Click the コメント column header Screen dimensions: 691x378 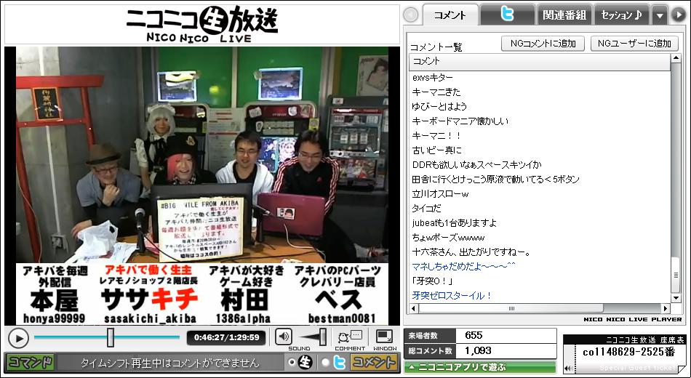[540, 62]
